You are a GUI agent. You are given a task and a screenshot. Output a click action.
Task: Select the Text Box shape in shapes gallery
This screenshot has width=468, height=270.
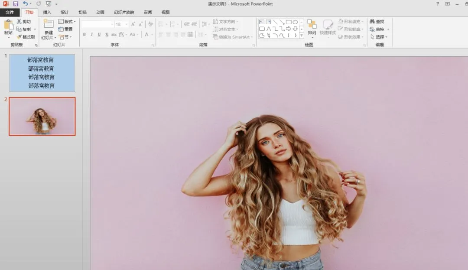point(262,22)
